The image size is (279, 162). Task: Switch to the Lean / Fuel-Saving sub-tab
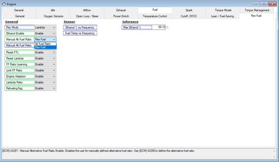click(x=222, y=16)
